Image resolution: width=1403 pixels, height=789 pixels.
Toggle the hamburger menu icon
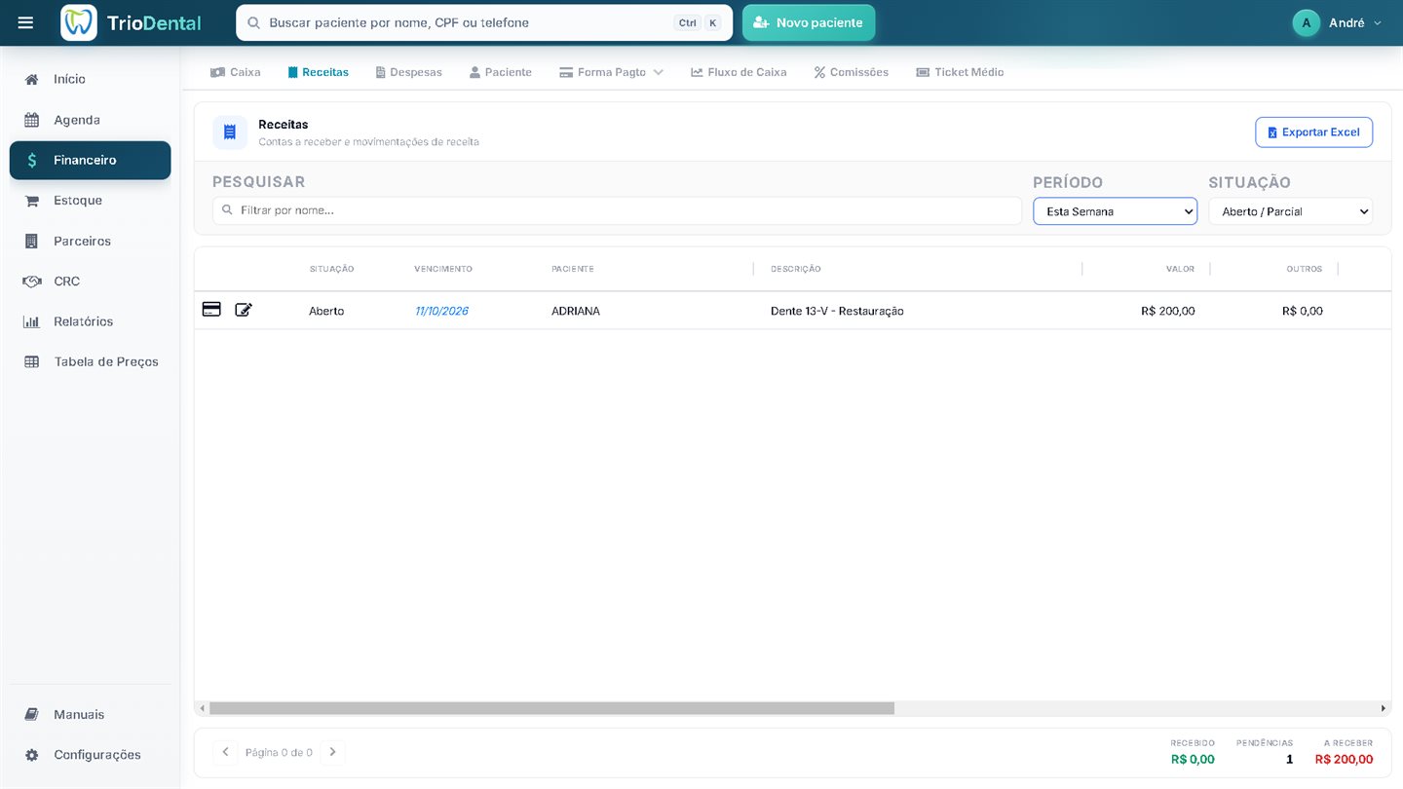(25, 22)
